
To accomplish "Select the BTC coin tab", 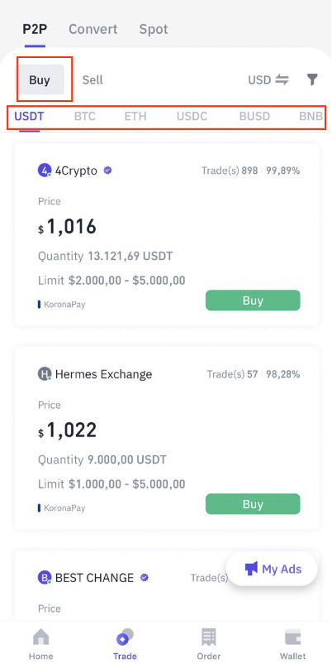I will pyautogui.click(x=85, y=116).
